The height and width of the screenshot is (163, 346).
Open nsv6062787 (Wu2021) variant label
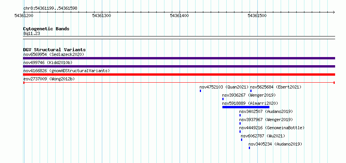click(x=263, y=136)
